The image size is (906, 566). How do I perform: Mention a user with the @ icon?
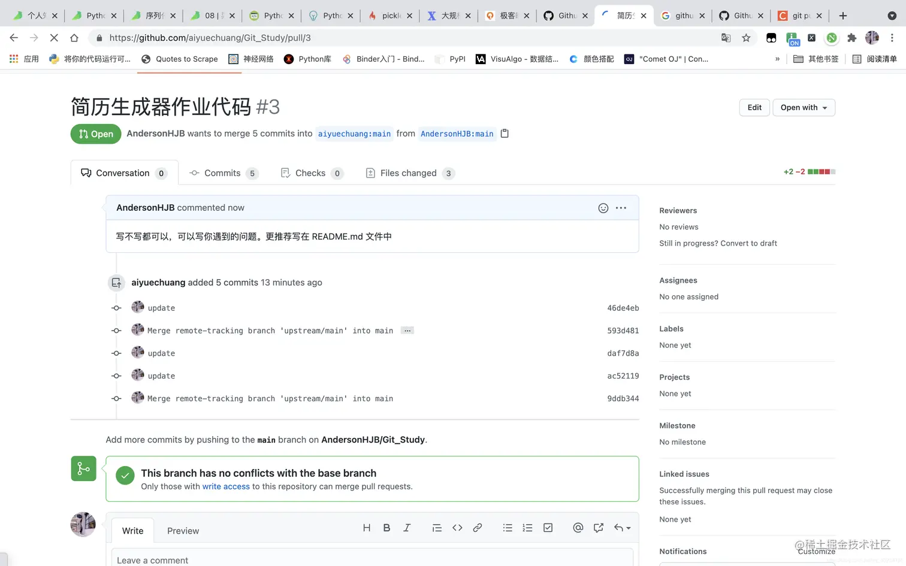[578, 528]
